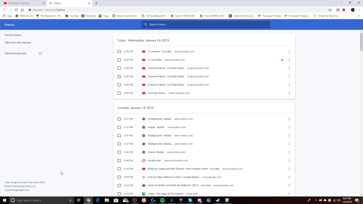Tick the Home - Roblox entry checkbox
Viewport: 363px width, 204px height.
[119, 152]
